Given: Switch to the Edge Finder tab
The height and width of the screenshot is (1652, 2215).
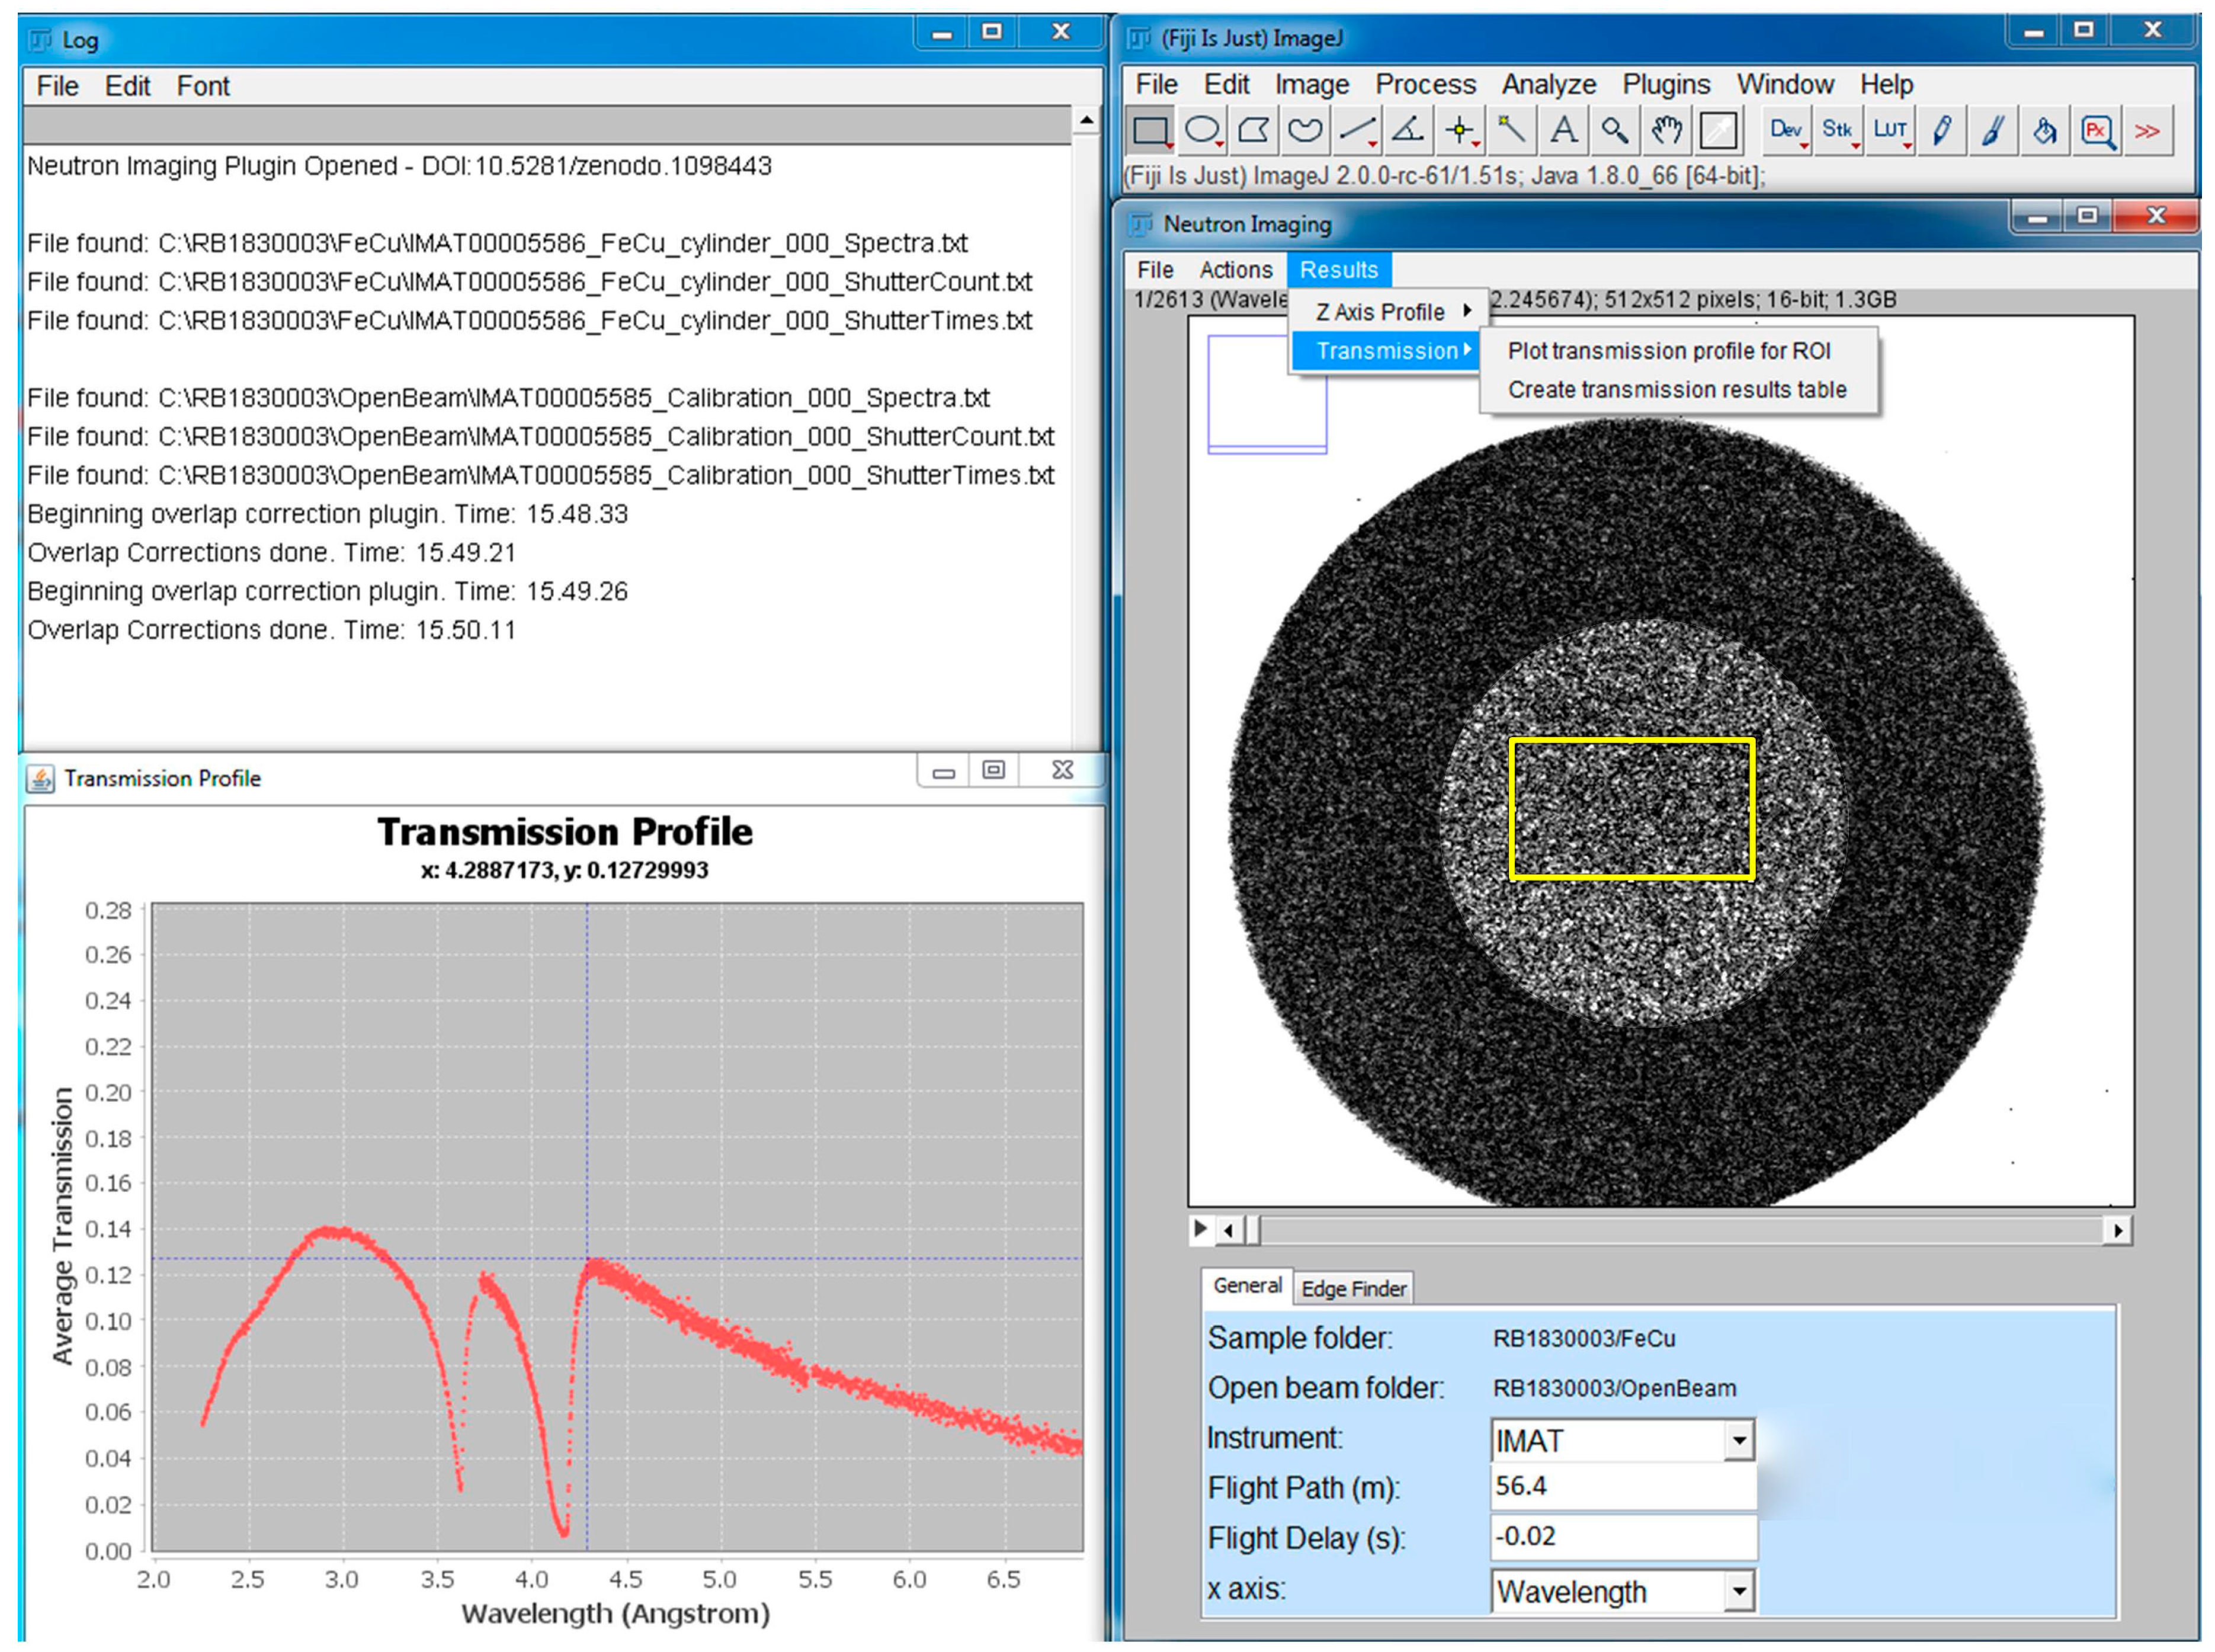Looking at the screenshot, I should click(x=1352, y=1289).
